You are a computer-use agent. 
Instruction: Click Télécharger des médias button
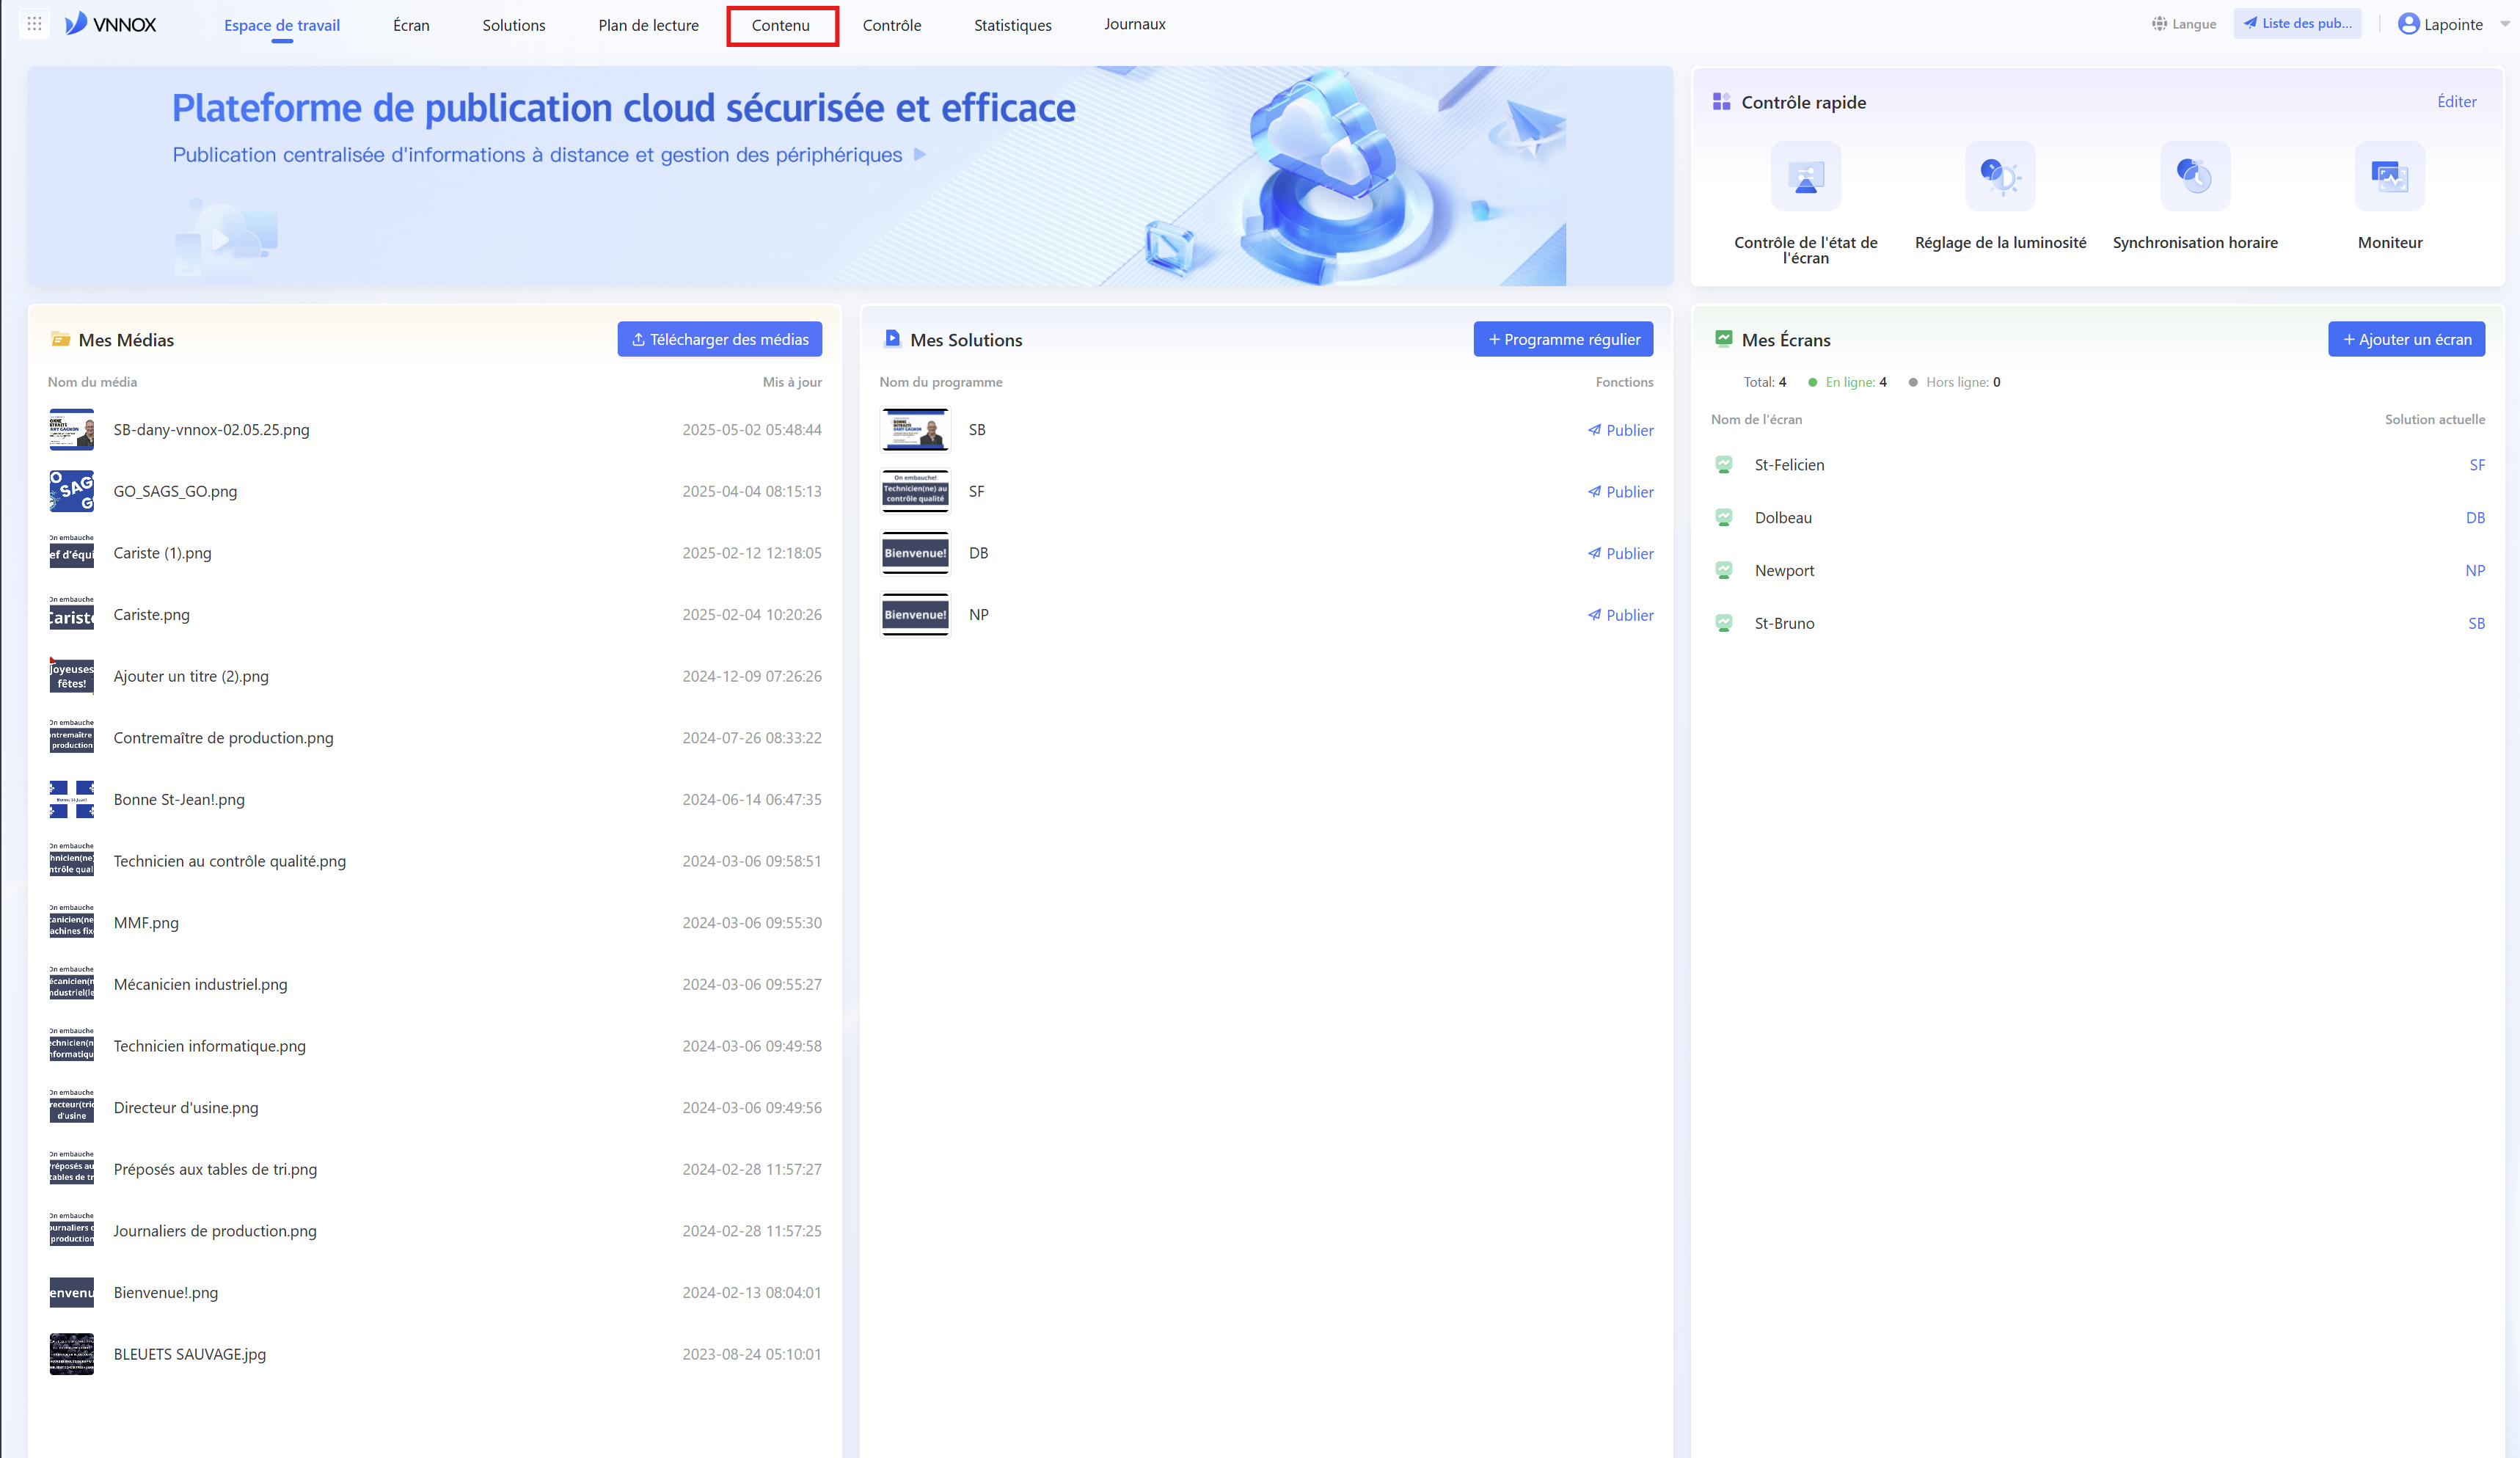coord(720,339)
